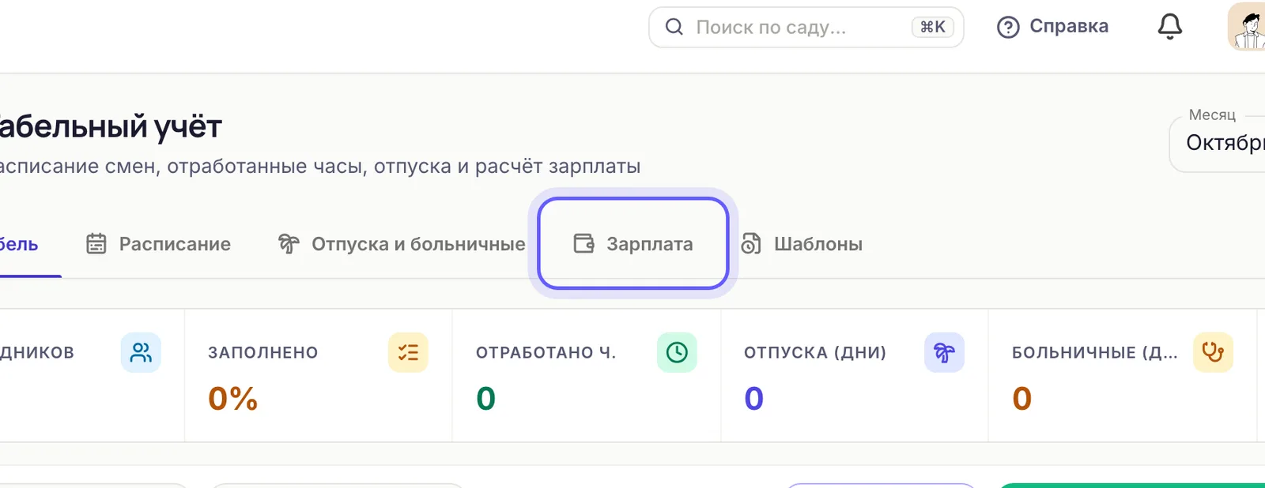
Task: Click the Больничные (д... label
Action: click(1095, 353)
